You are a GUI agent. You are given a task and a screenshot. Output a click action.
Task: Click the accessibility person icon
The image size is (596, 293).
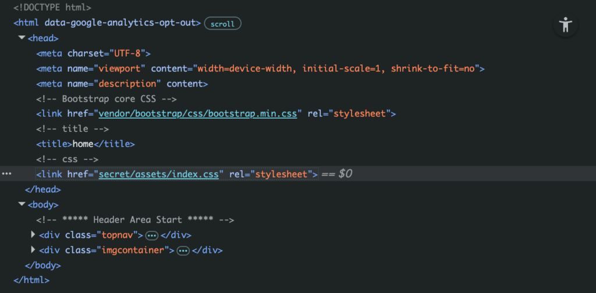tap(565, 25)
